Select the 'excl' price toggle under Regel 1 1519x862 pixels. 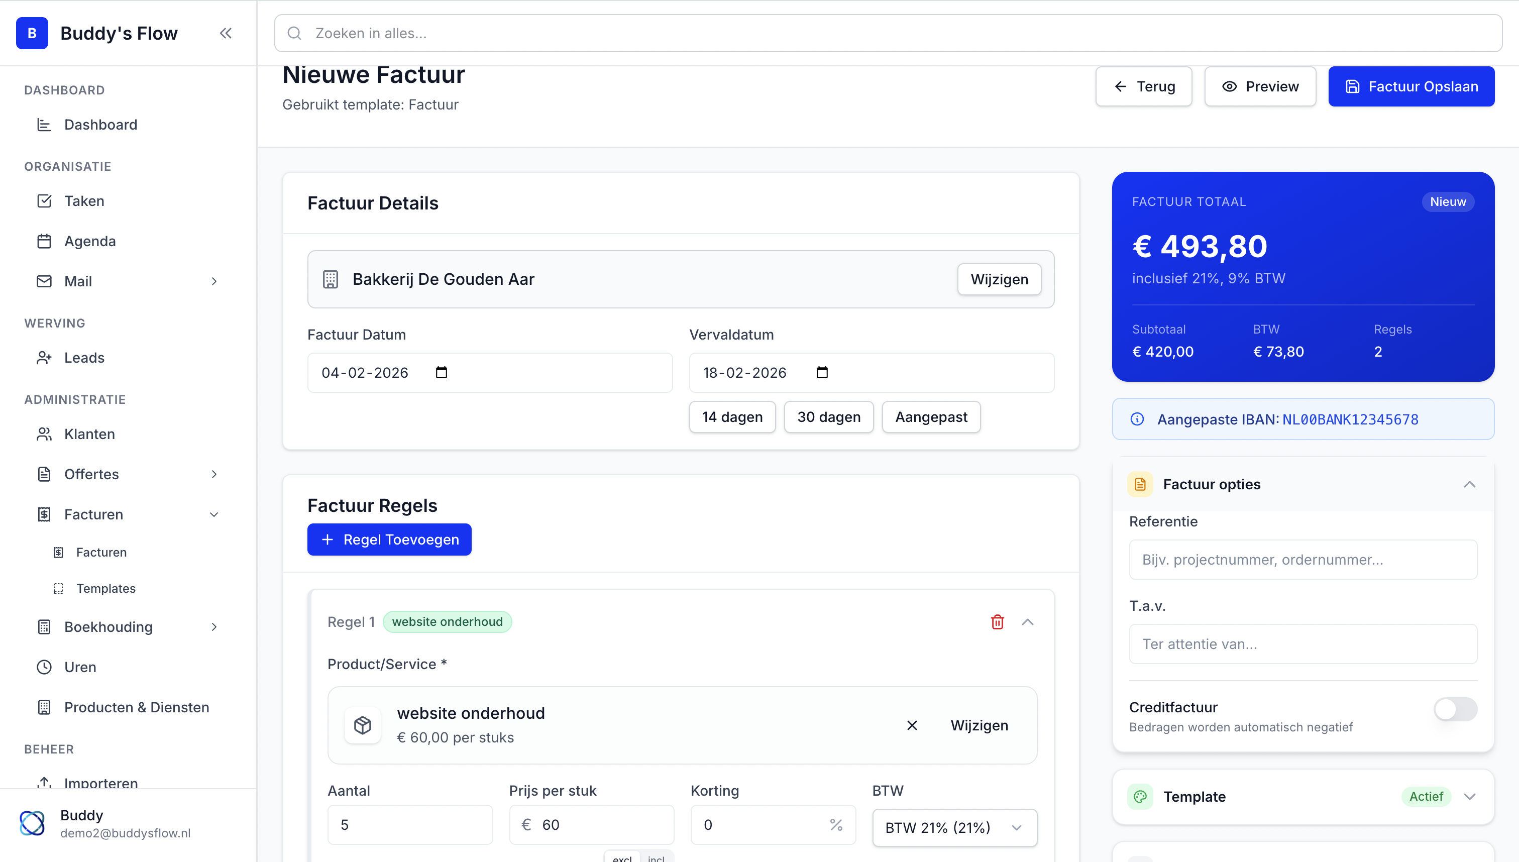click(x=621, y=857)
